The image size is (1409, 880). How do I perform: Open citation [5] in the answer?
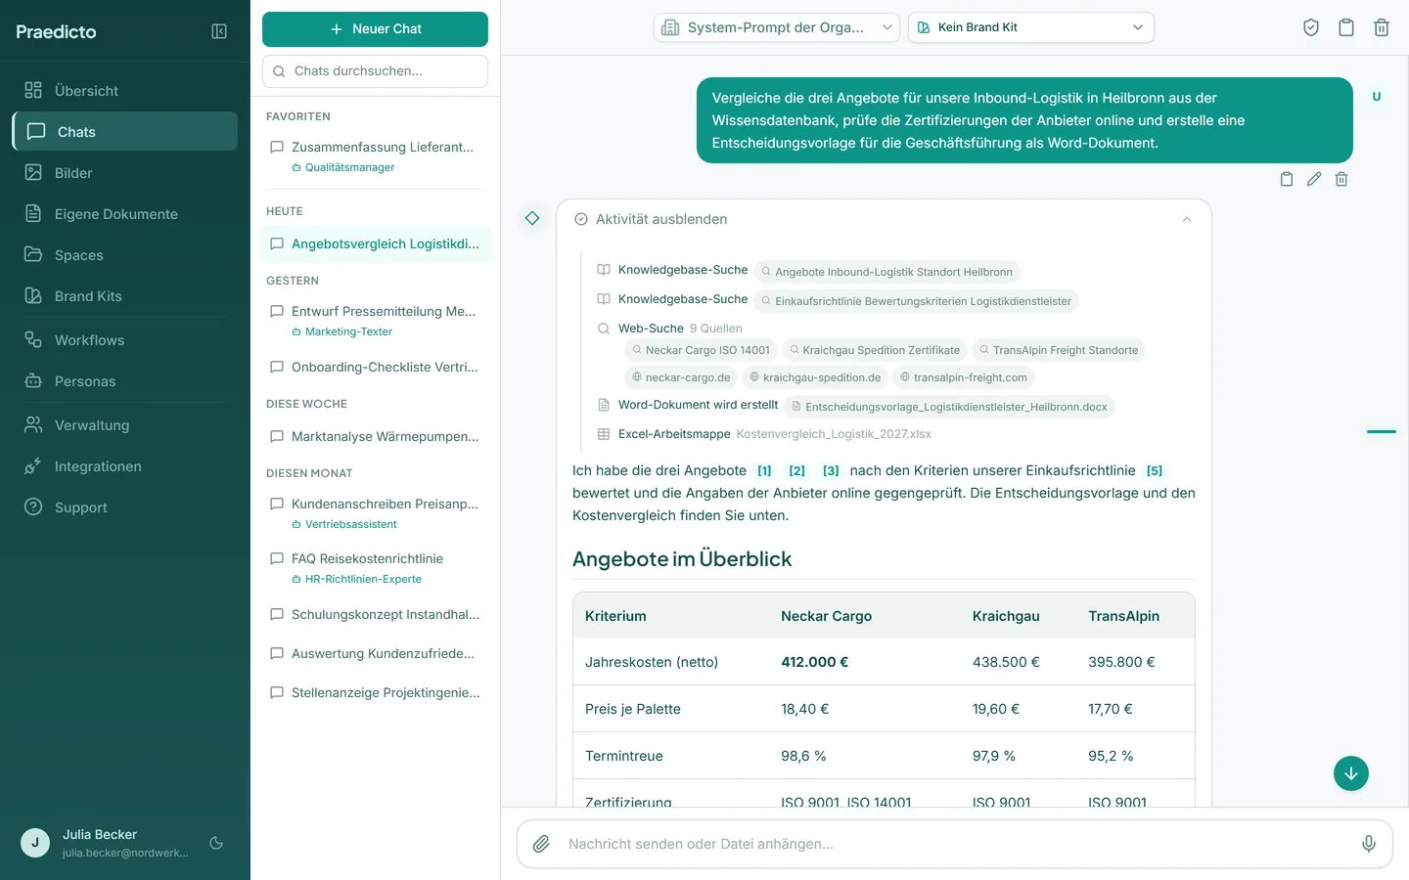tap(1155, 470)
